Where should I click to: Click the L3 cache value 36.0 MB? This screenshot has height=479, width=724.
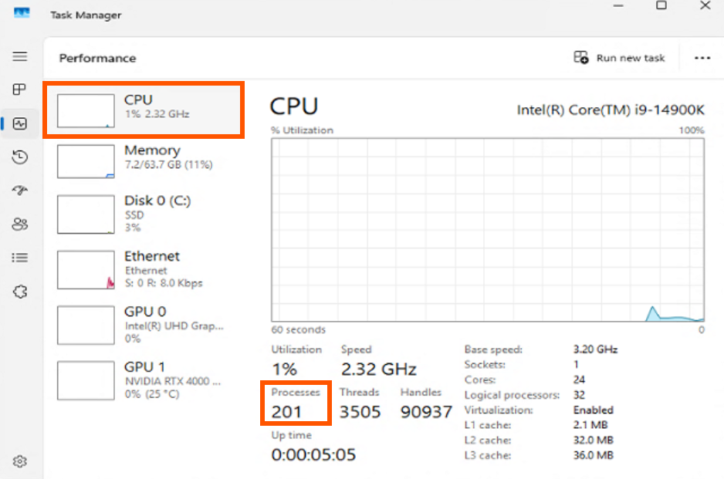click(594, 455)
